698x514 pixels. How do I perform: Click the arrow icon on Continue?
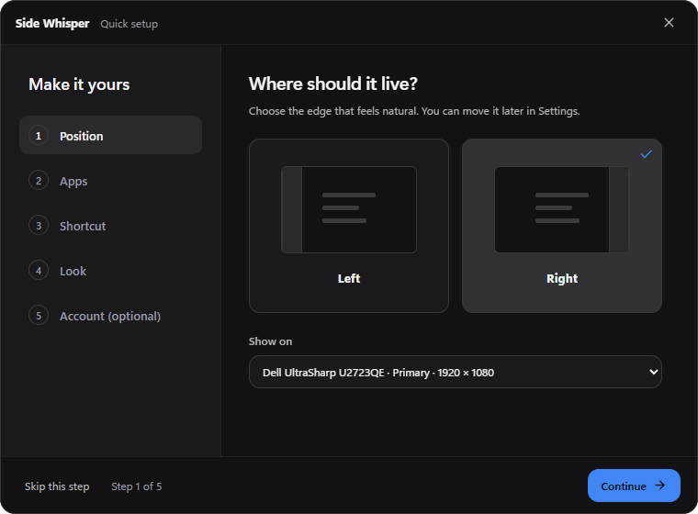coord(660,486)
